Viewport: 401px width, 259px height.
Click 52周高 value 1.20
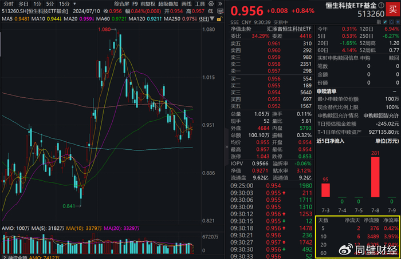click(x=394, y=43)
